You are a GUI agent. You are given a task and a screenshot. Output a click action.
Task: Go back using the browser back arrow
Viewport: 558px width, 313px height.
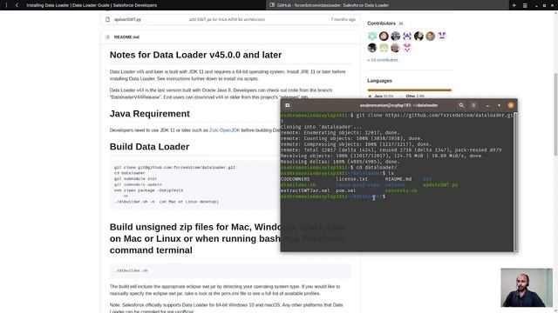point(17,5)
